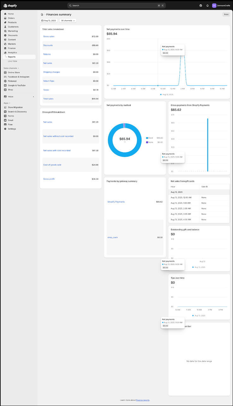Expand the Apps section chevron
The width and height of the screenshot is (233, 406).
9,103
